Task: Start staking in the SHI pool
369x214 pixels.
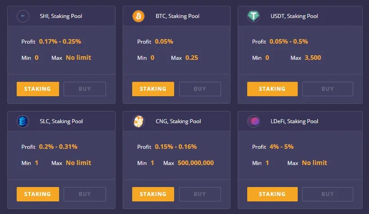Action: coord(37,89)
